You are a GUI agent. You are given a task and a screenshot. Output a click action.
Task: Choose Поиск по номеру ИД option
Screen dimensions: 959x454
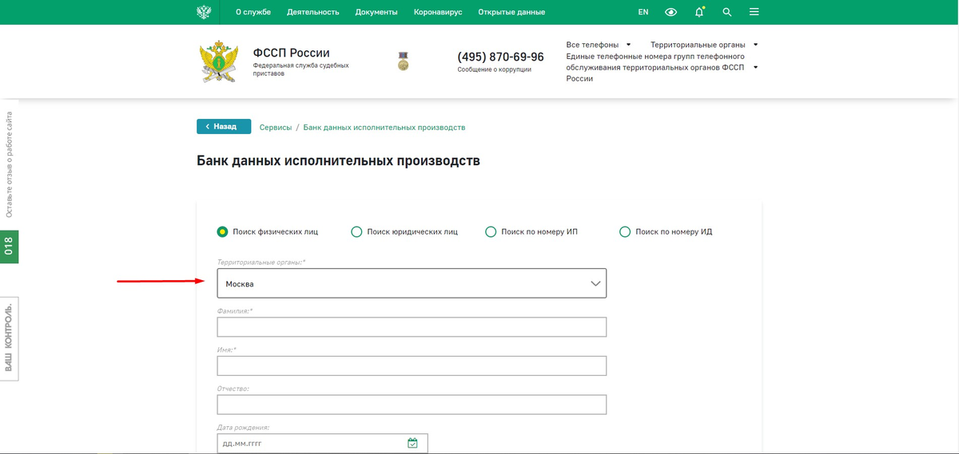coord(625,231)
